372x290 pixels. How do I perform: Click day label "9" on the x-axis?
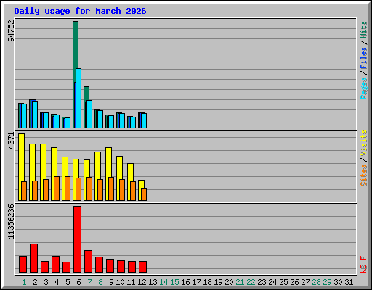(111, 282)
